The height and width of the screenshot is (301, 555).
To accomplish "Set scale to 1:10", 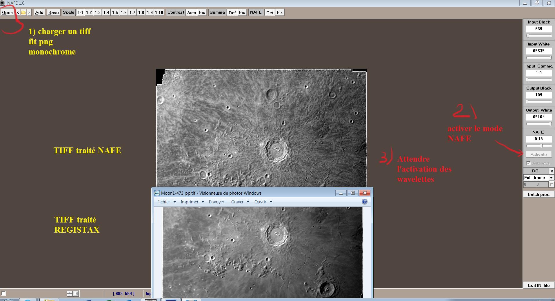I will click(159, 12).
